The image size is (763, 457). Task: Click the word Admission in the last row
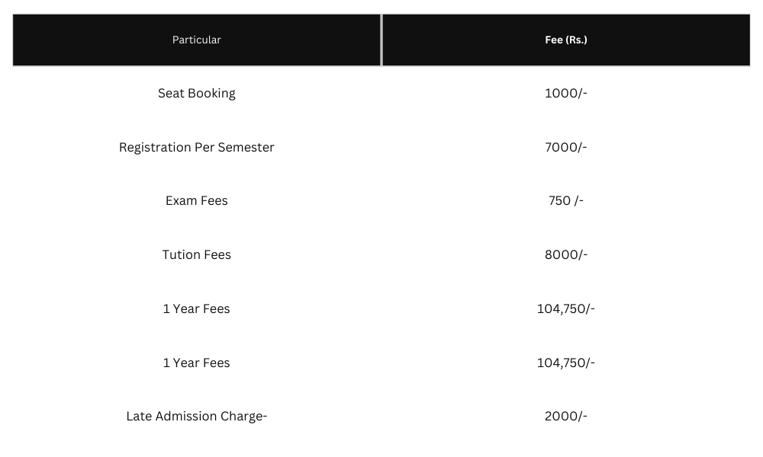(x=186, y=416)
